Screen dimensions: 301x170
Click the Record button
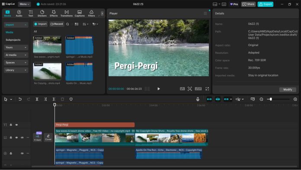57,24
